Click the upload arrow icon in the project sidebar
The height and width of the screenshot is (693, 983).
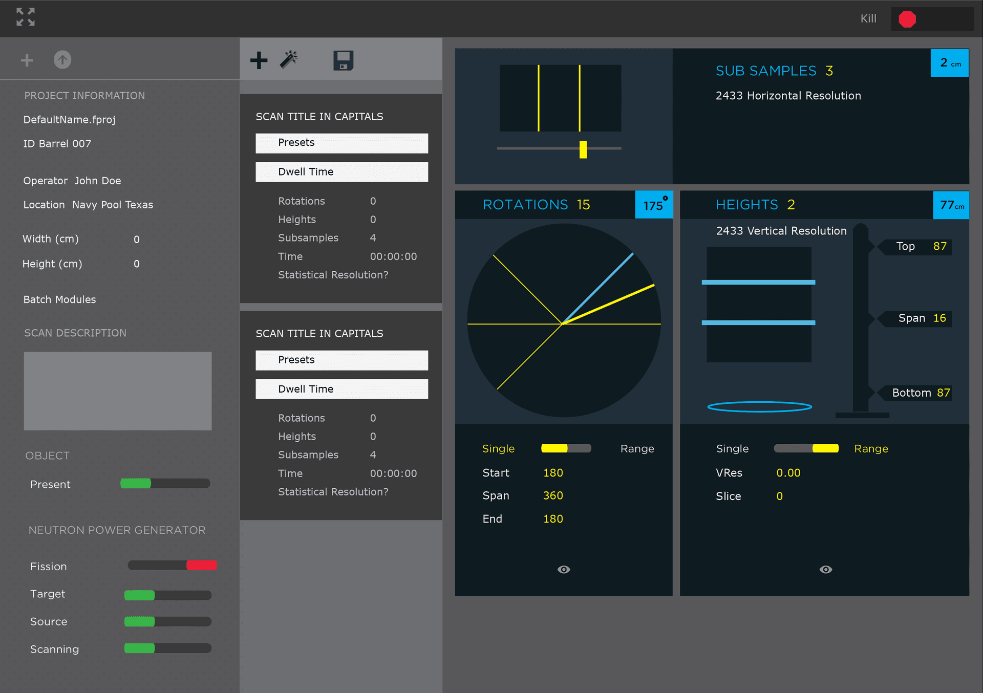[62, 59]
